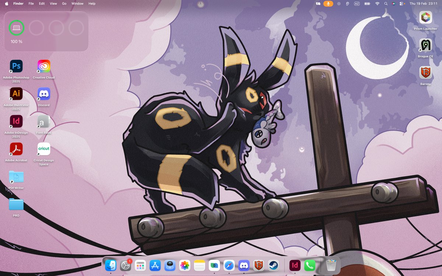Open the Phone app in the Dock
Viewport: 442px width, 276px height.
click(310, 265)
